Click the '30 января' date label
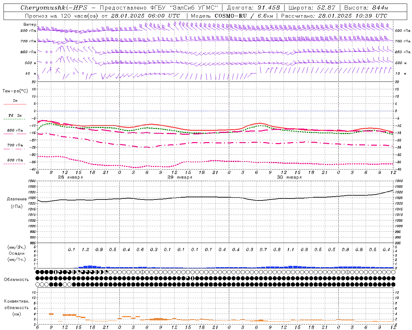The height and width of the screenshot is (330, 412). coord(289,177)
